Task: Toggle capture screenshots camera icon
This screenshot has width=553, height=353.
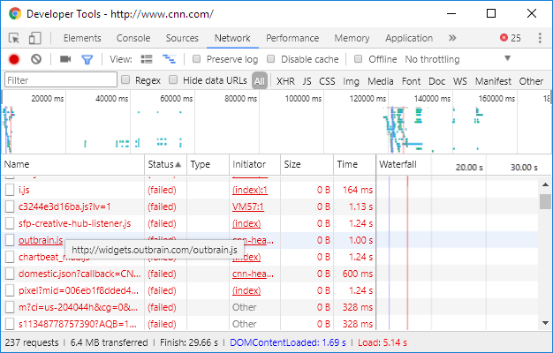Action: point(65,59)
